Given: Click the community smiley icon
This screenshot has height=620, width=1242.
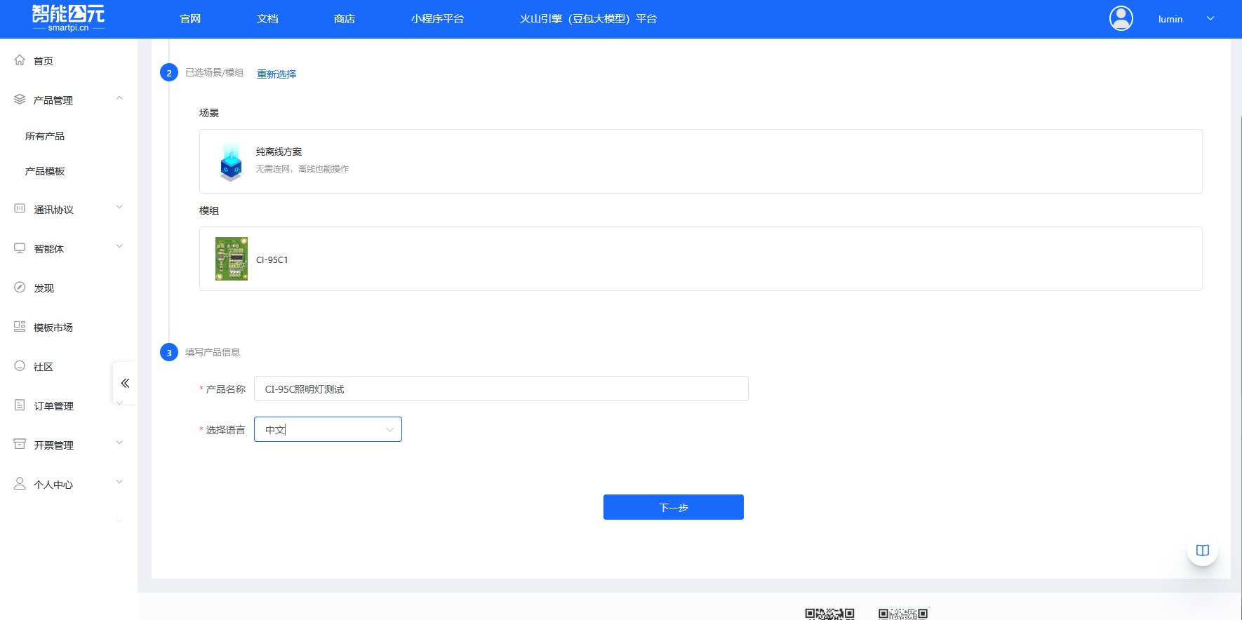Looking at the screenshot, I should [x=20, y=366].
